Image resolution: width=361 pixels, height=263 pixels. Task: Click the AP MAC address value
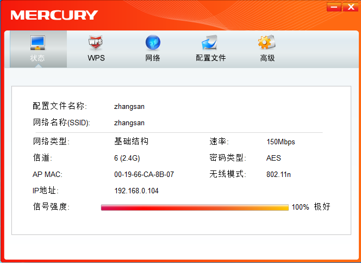pos(144,174)
